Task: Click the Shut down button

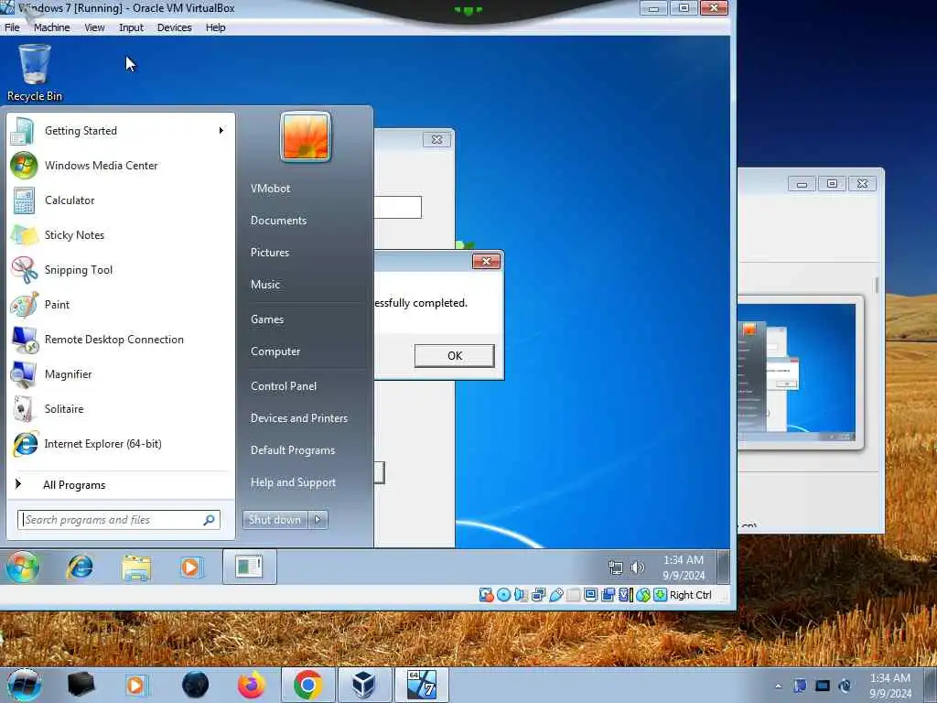Action: 275,520
